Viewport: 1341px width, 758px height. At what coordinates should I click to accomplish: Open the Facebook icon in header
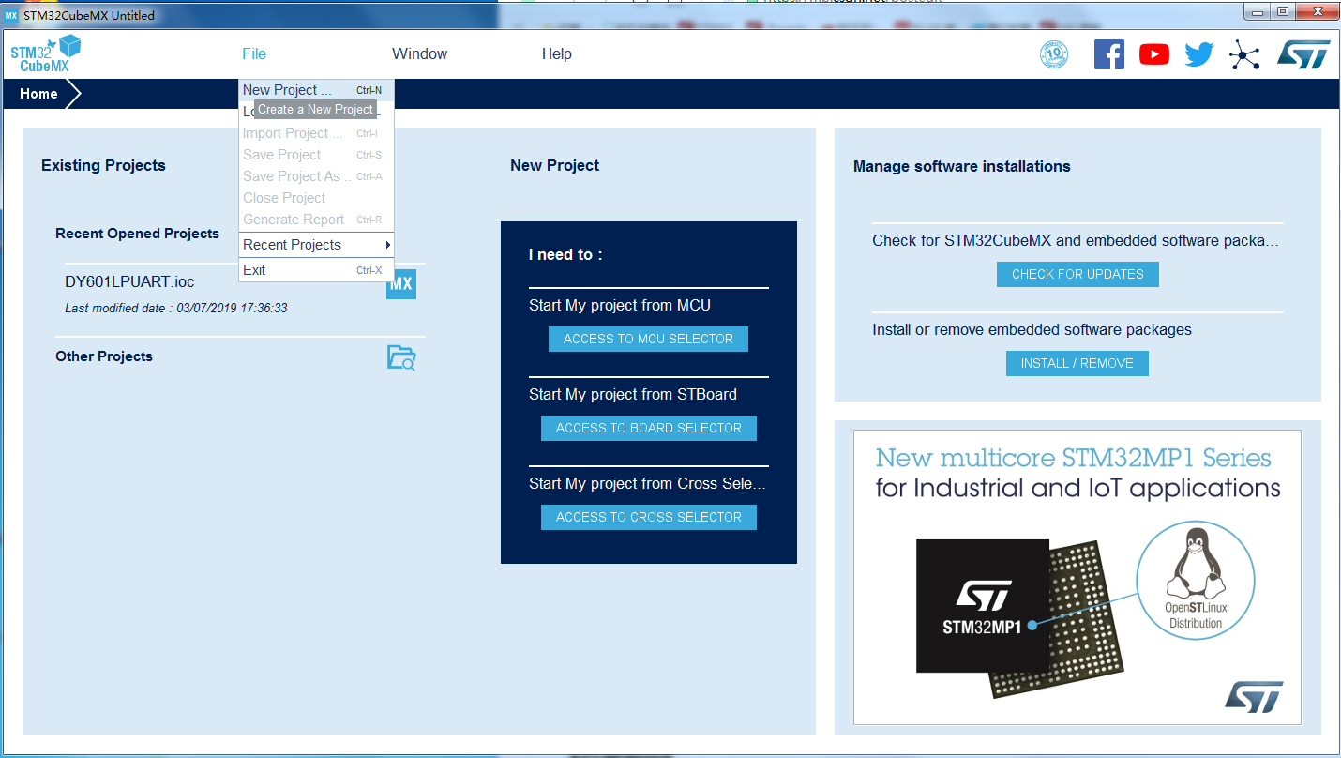1109,54
